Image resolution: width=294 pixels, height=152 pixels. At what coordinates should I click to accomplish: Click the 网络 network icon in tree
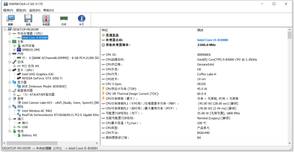14,107
